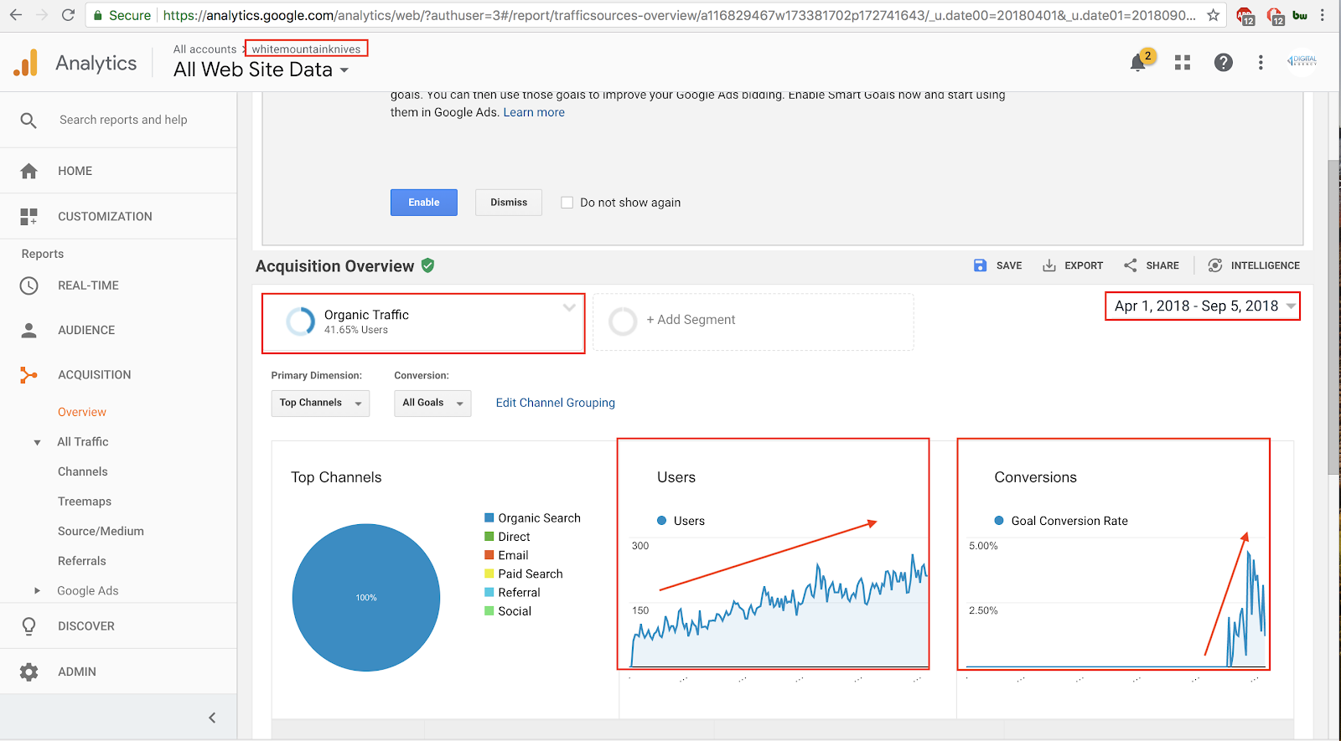
Task: Click the notifications bell icon
Action: point(1138,63)
